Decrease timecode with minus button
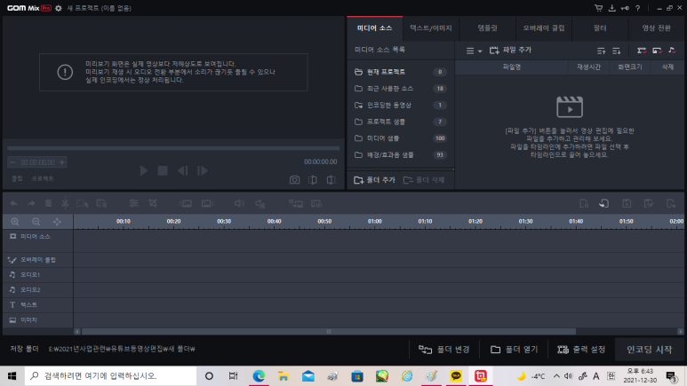The width and height of the screenshot is (687, 386). pyautogui.click(x=12, y=162)
